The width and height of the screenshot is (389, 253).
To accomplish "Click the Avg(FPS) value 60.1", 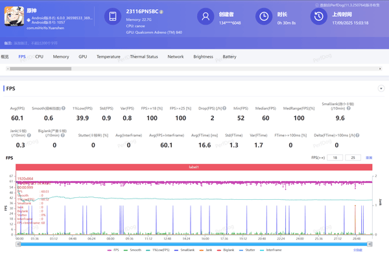I will pyautogui.click(x=17, y=118).
